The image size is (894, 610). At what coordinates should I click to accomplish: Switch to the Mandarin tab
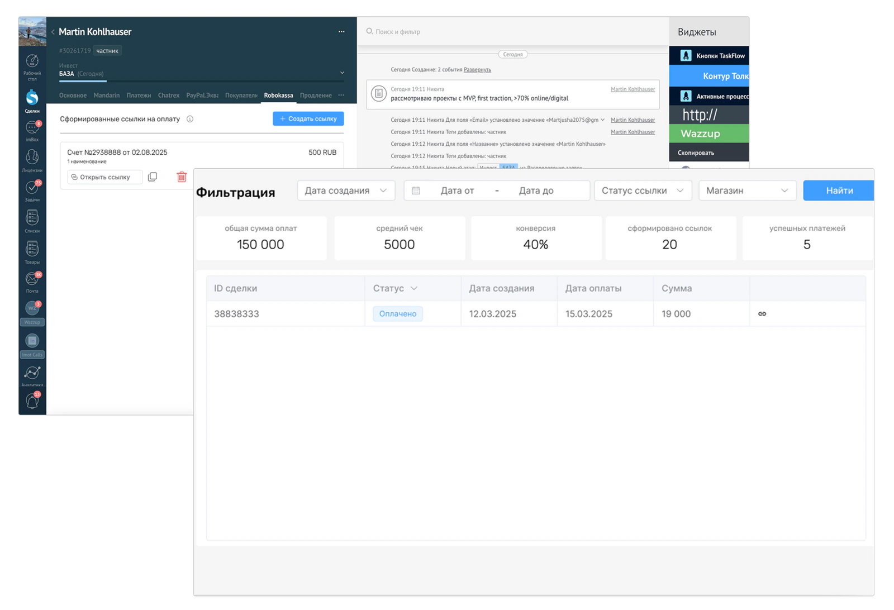[x=106, y=96]
